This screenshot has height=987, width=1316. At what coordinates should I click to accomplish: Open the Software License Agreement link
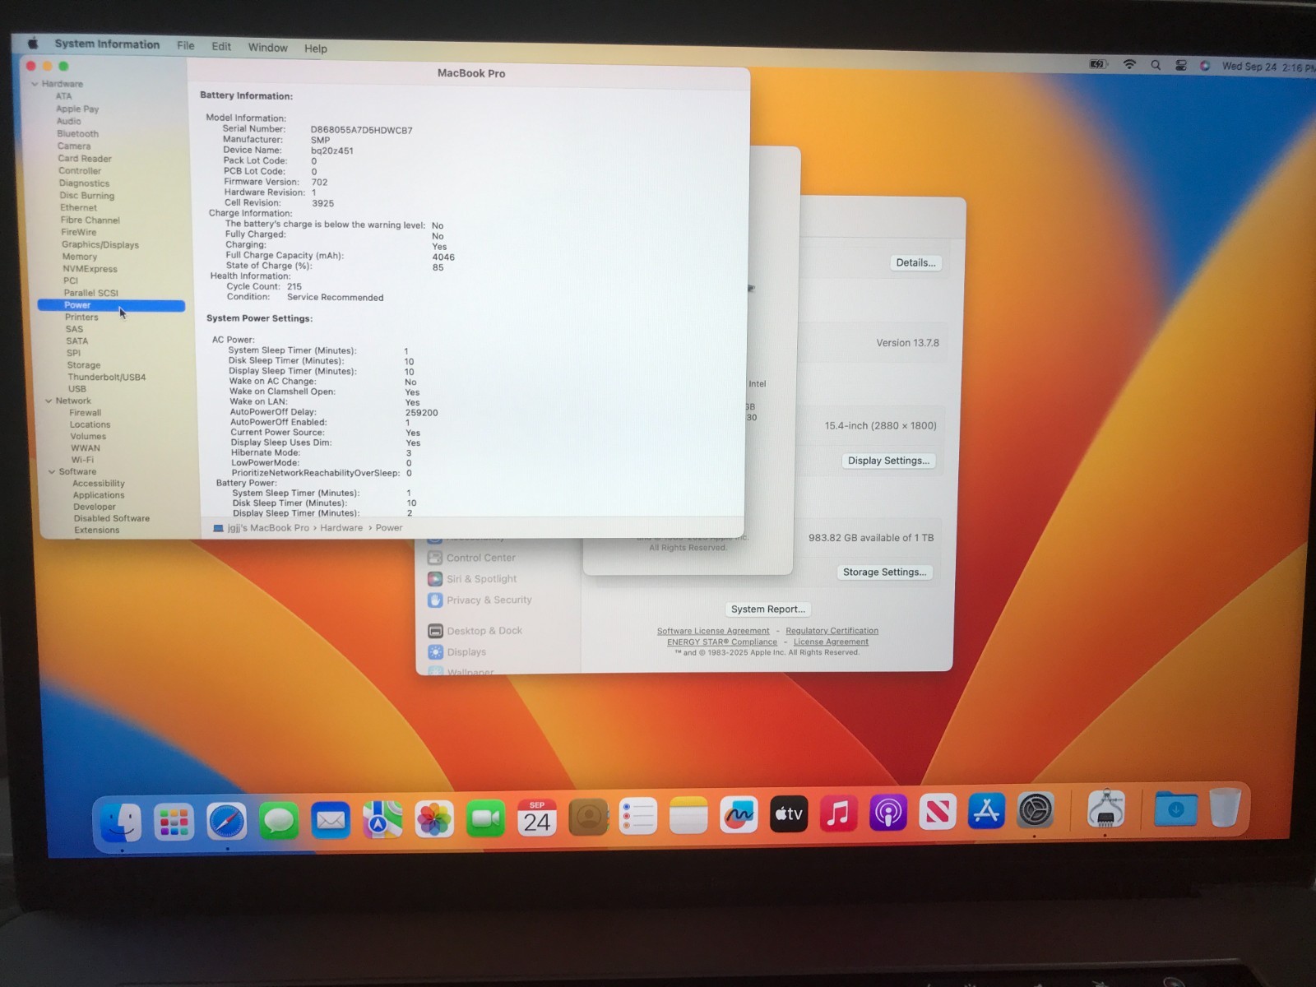pyautogui.click(x=713, y=632)
